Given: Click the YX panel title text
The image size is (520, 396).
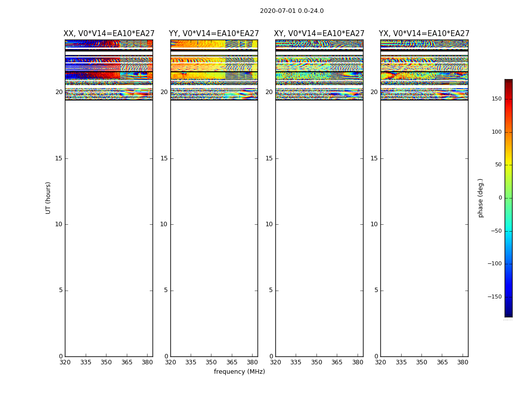Looking at the screenshot, I should [x=424, y=34].
